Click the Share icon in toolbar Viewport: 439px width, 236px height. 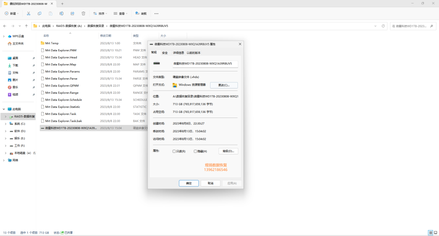coord(72,13)
